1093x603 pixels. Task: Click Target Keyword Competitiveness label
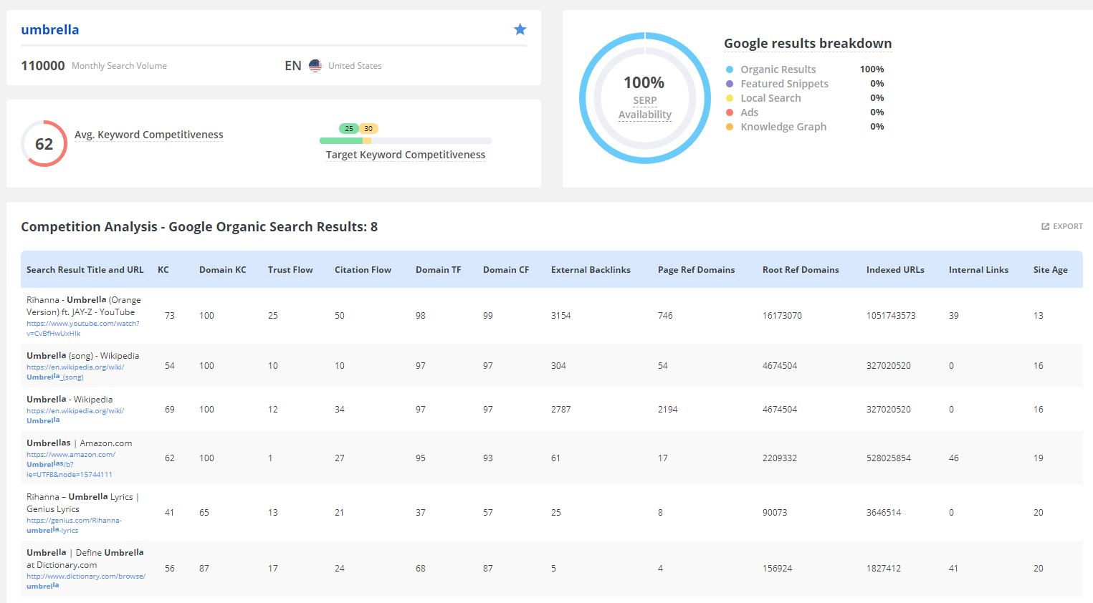coord(406,155)
